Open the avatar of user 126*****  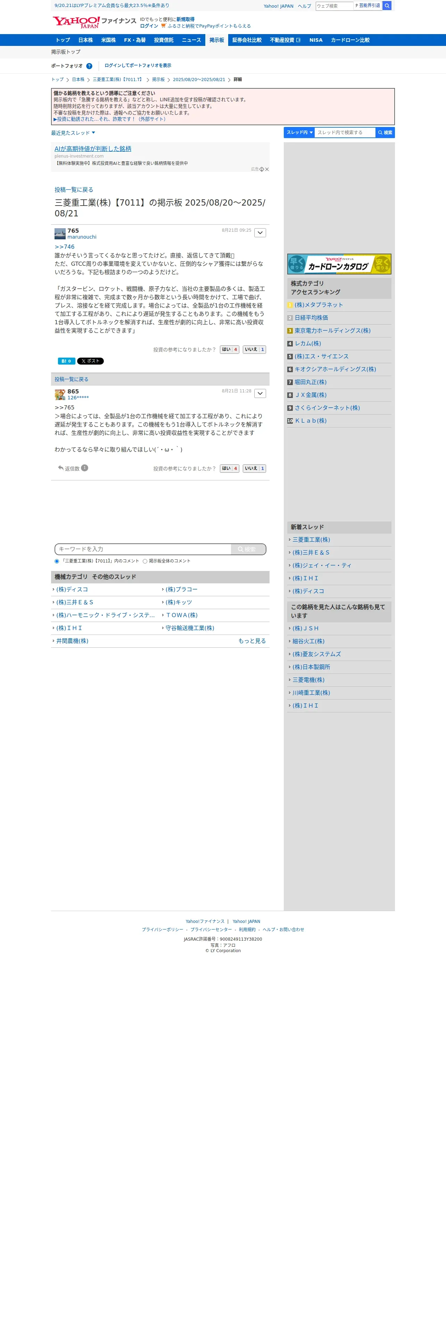[x=60, y=394]
